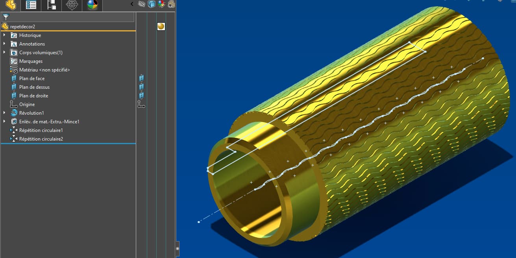The height and width of the screenshot is (258, 516).
Task: Collapse the display pane with the arrow
Action: [x=132, y=4]
